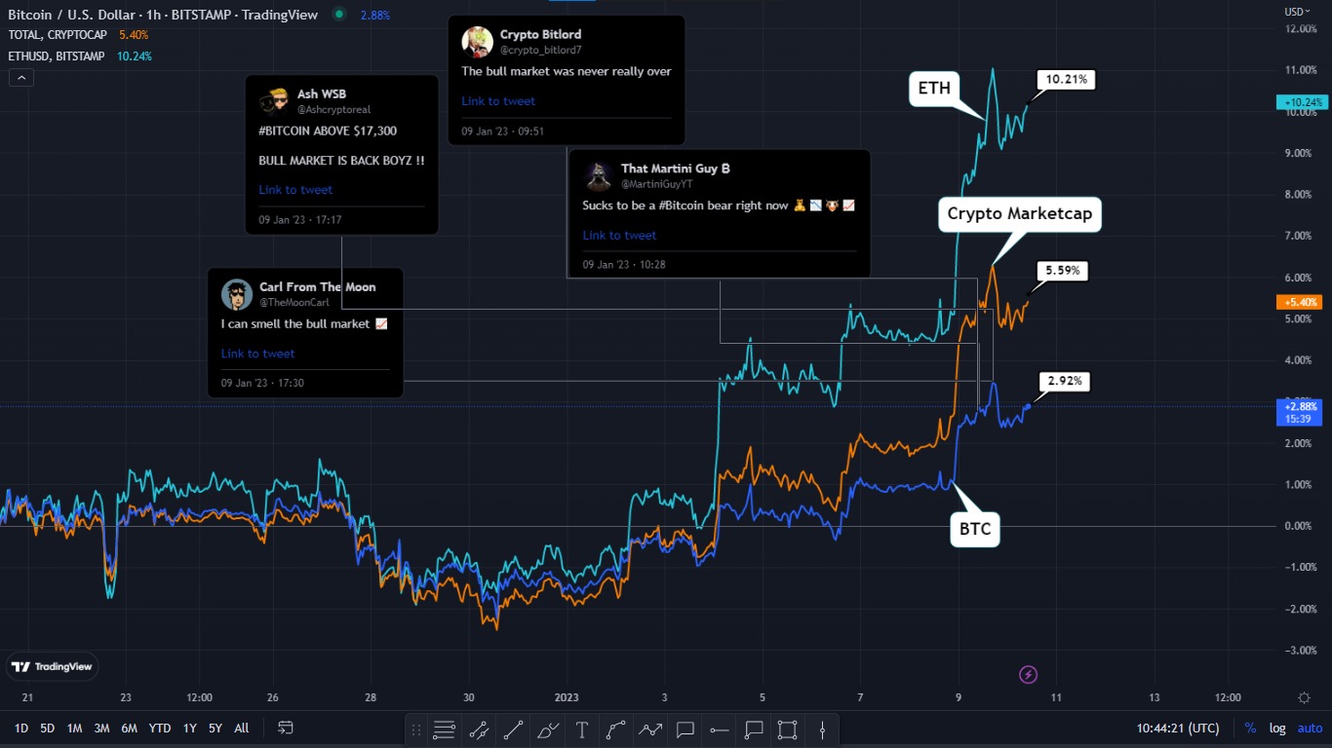This screenshot has width=1332, height=748.
Task: Click the lightning bolt event marker
Action: tap(1028, 674)
